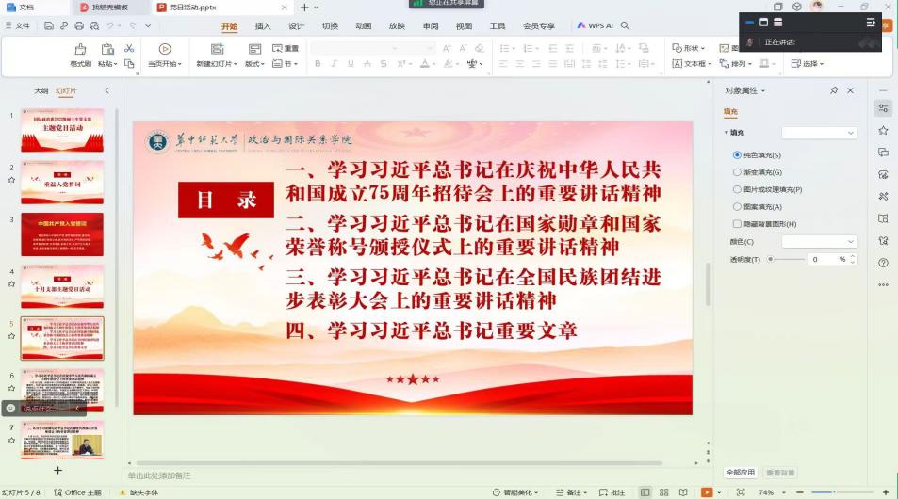This screenshot has width=898, height=499.
Task: Click the orange slideshow play button
Action: (707, 492)
